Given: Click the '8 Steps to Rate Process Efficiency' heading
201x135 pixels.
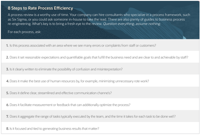Looking at the screenshot, I should point(40,8).
